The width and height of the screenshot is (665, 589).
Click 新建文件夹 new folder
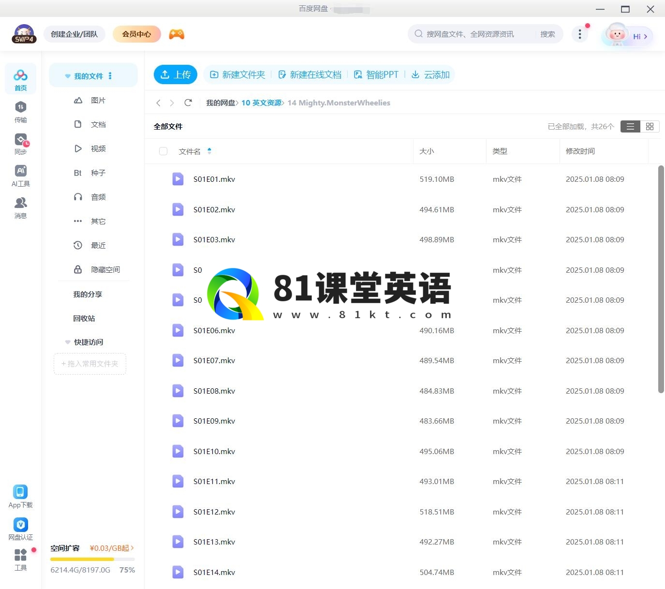[x=237, y=74]
